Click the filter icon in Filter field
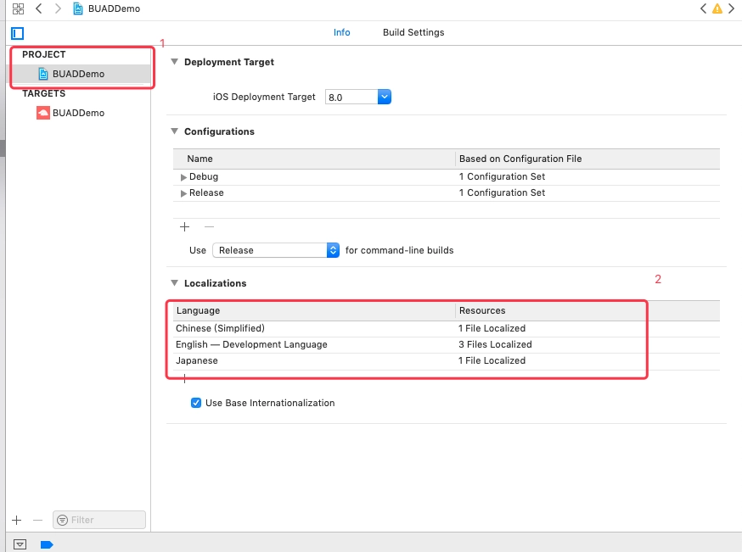The height and width of the screenshot is (552, 742). (62, 520)
